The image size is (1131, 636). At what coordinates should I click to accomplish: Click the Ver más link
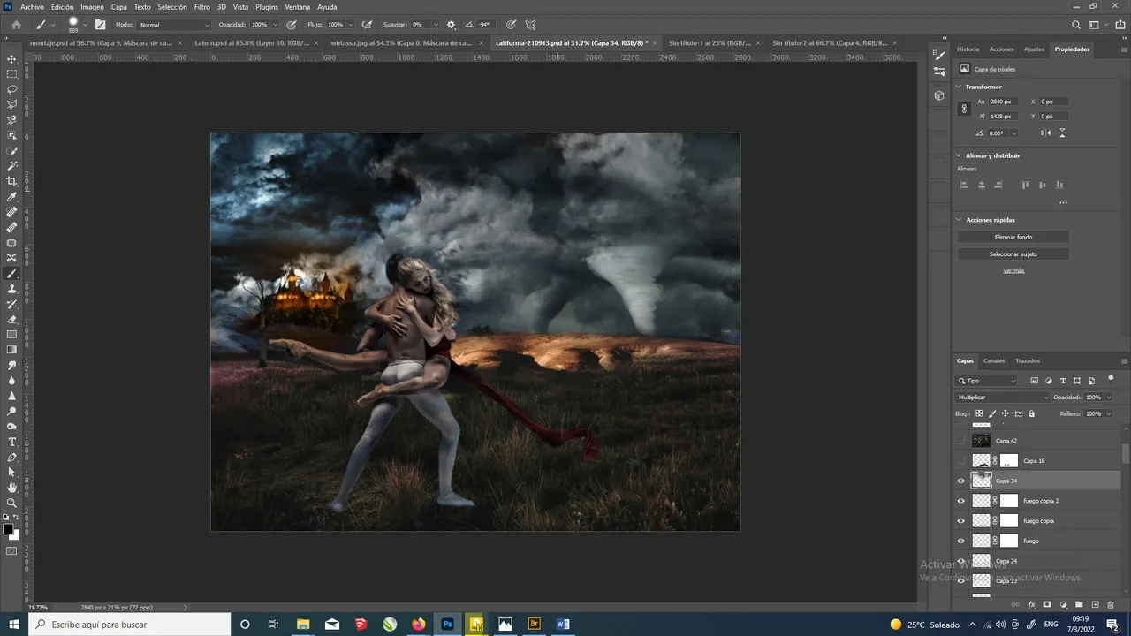coord(1013,270)
